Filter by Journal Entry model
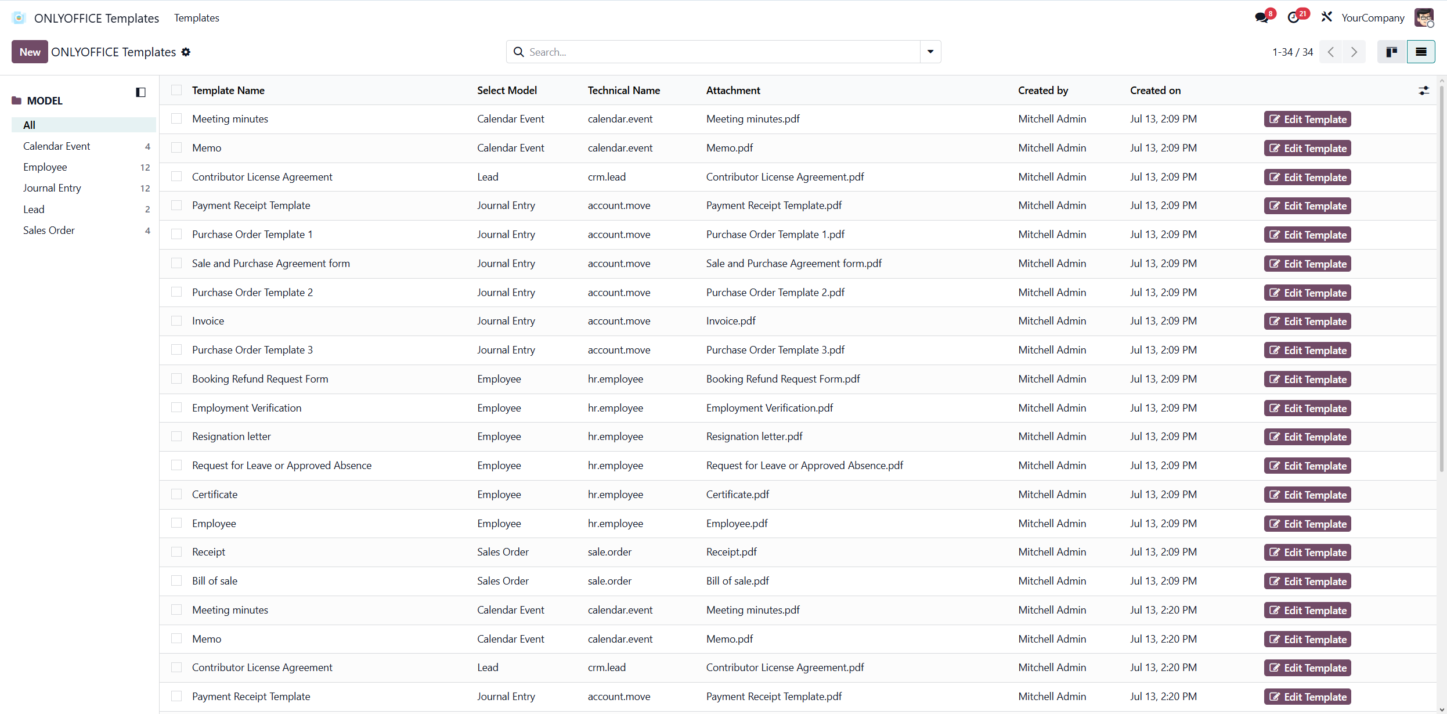 pyautogui.click(x=84, y=188)
